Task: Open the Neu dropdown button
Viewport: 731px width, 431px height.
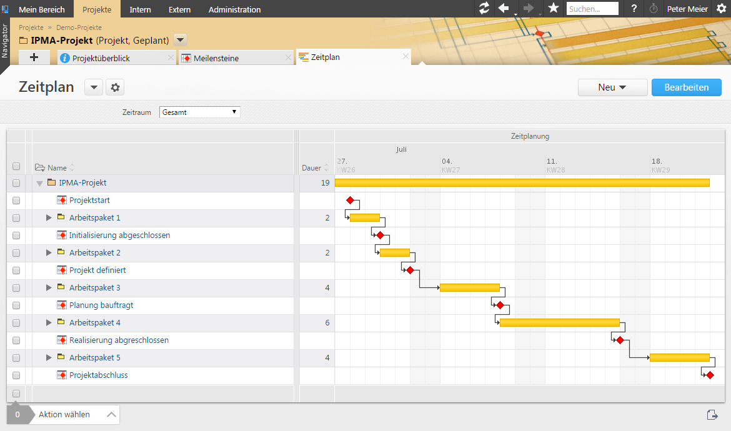Action: (x=612, y=87)
